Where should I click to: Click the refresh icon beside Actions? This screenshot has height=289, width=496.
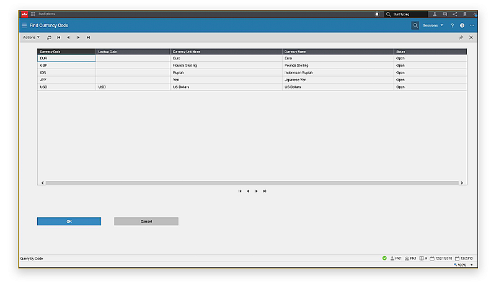tap(49, 38)
